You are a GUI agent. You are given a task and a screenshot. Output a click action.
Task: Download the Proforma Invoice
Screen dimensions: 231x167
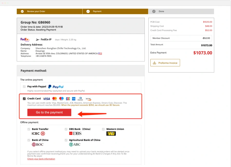tap(165, 63)
